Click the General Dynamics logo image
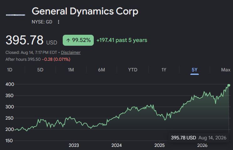The width and height of the screenshot is (233, 150). pos(15,15)
